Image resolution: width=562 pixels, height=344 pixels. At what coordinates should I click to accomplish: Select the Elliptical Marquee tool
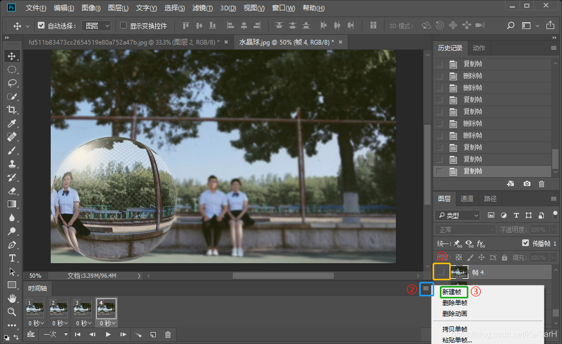pos(12,69)
